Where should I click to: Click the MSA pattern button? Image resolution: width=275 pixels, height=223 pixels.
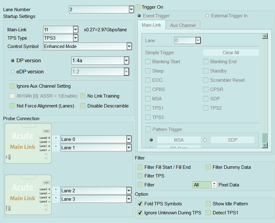click(x=179, y=140)
